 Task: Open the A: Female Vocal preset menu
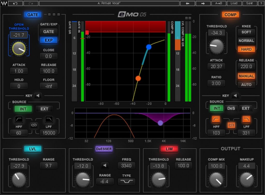point(109,3)
